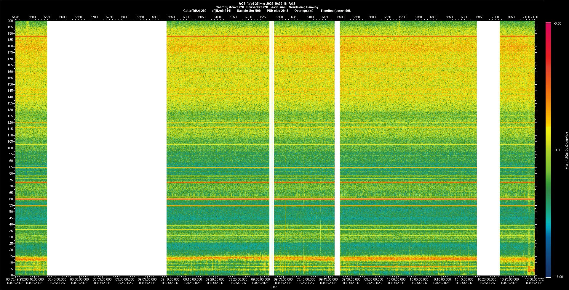
Task: Click the 120 Hz frequency axis label
Action: pyautogui.click(x=10, y=123)
